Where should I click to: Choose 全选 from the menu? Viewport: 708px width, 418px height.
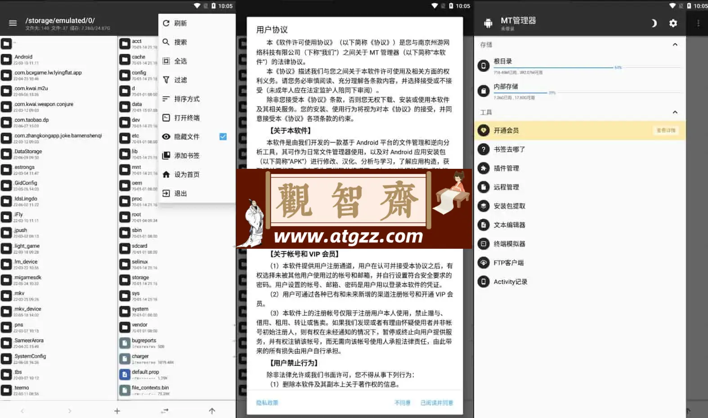(197, 61)
